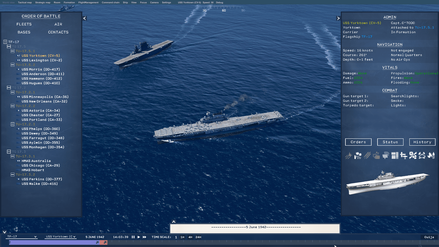Select USS Minneapolis (CA-36) in tree
The width and height of the screenshot is (439, 247).
coord(45,97)
